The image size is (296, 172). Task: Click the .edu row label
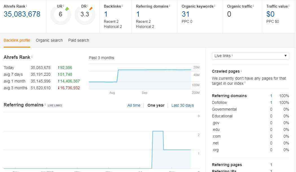coord(216,129)
